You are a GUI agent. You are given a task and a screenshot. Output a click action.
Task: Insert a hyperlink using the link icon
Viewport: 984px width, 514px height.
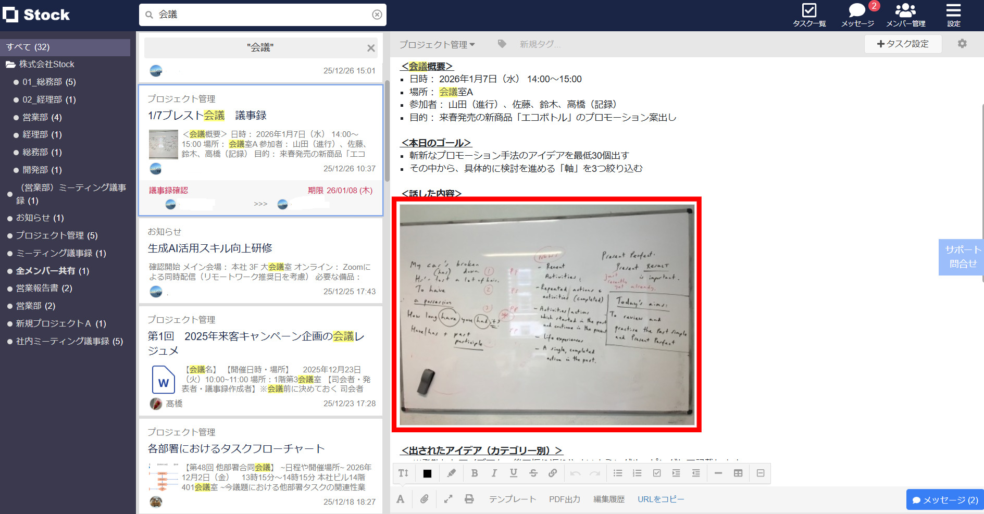553,473
